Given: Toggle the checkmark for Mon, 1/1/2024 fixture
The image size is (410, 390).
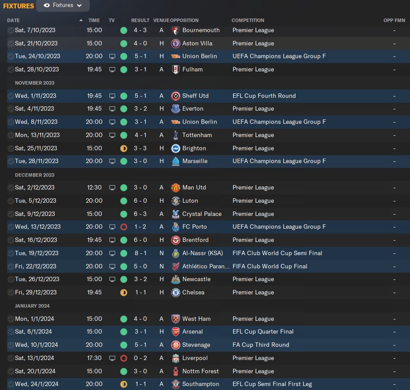Looking at the screenshot, I should click(11, 319).
